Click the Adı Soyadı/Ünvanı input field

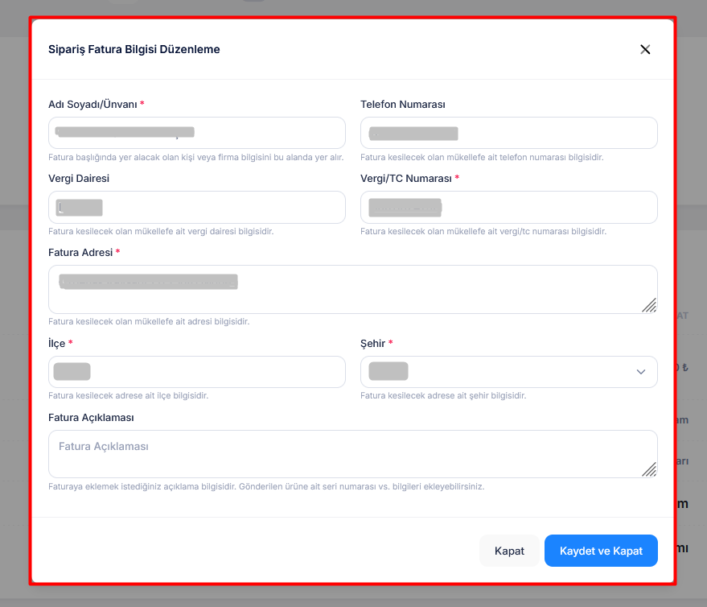tap(196, 133)
